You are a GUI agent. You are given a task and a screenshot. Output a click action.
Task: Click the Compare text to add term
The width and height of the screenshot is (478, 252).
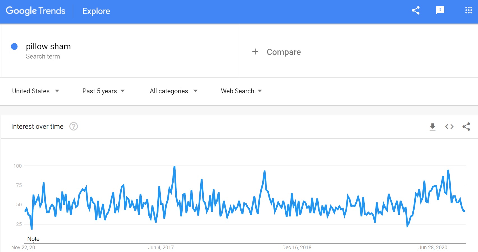click(284, 52)
